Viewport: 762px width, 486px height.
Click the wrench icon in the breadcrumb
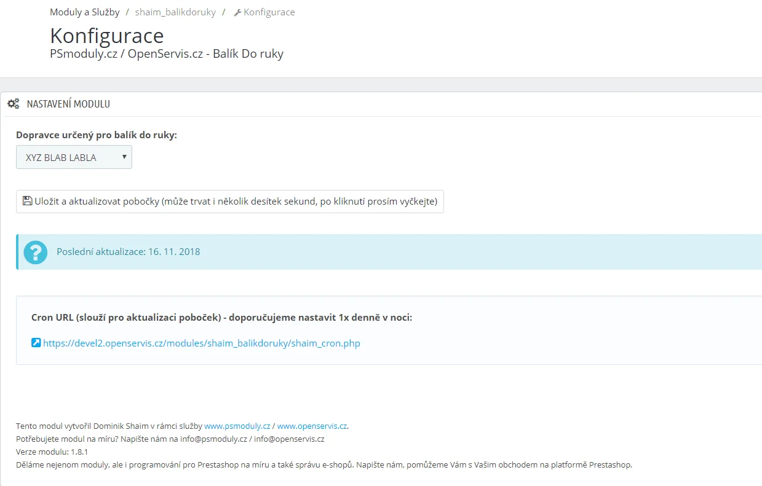coord(237,12)
